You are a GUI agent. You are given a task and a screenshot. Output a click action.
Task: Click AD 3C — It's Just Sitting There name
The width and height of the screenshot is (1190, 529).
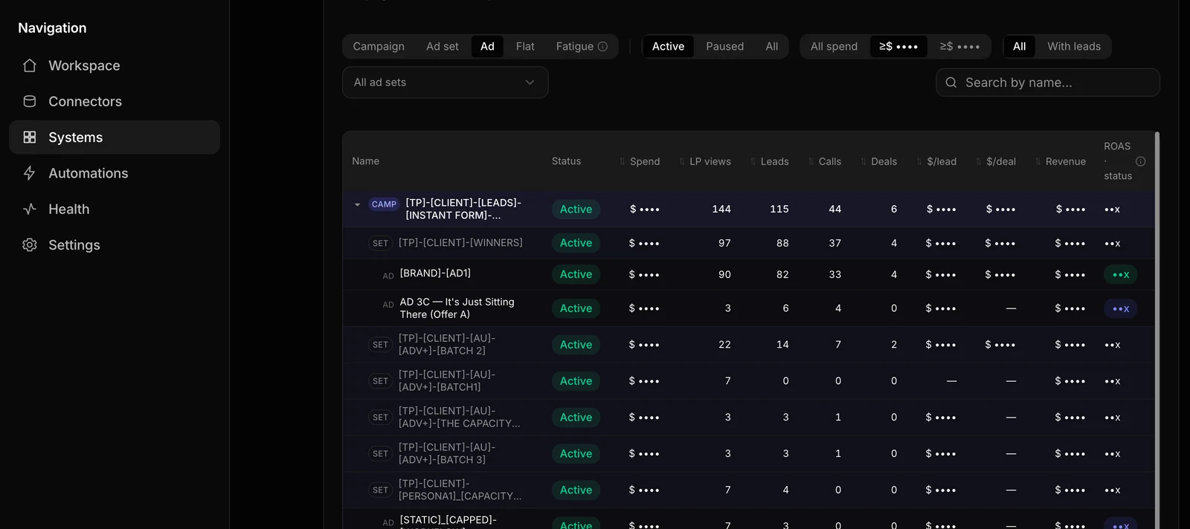click(457, 308)
